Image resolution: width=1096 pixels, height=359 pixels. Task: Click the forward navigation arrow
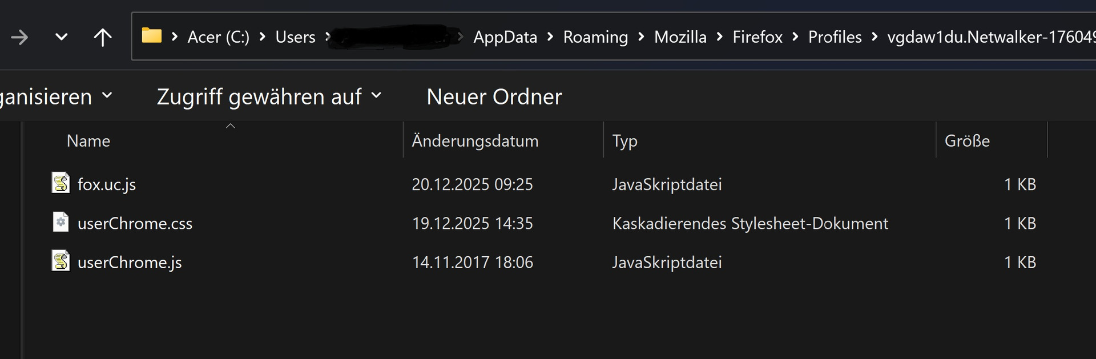(x=19, y=38)
